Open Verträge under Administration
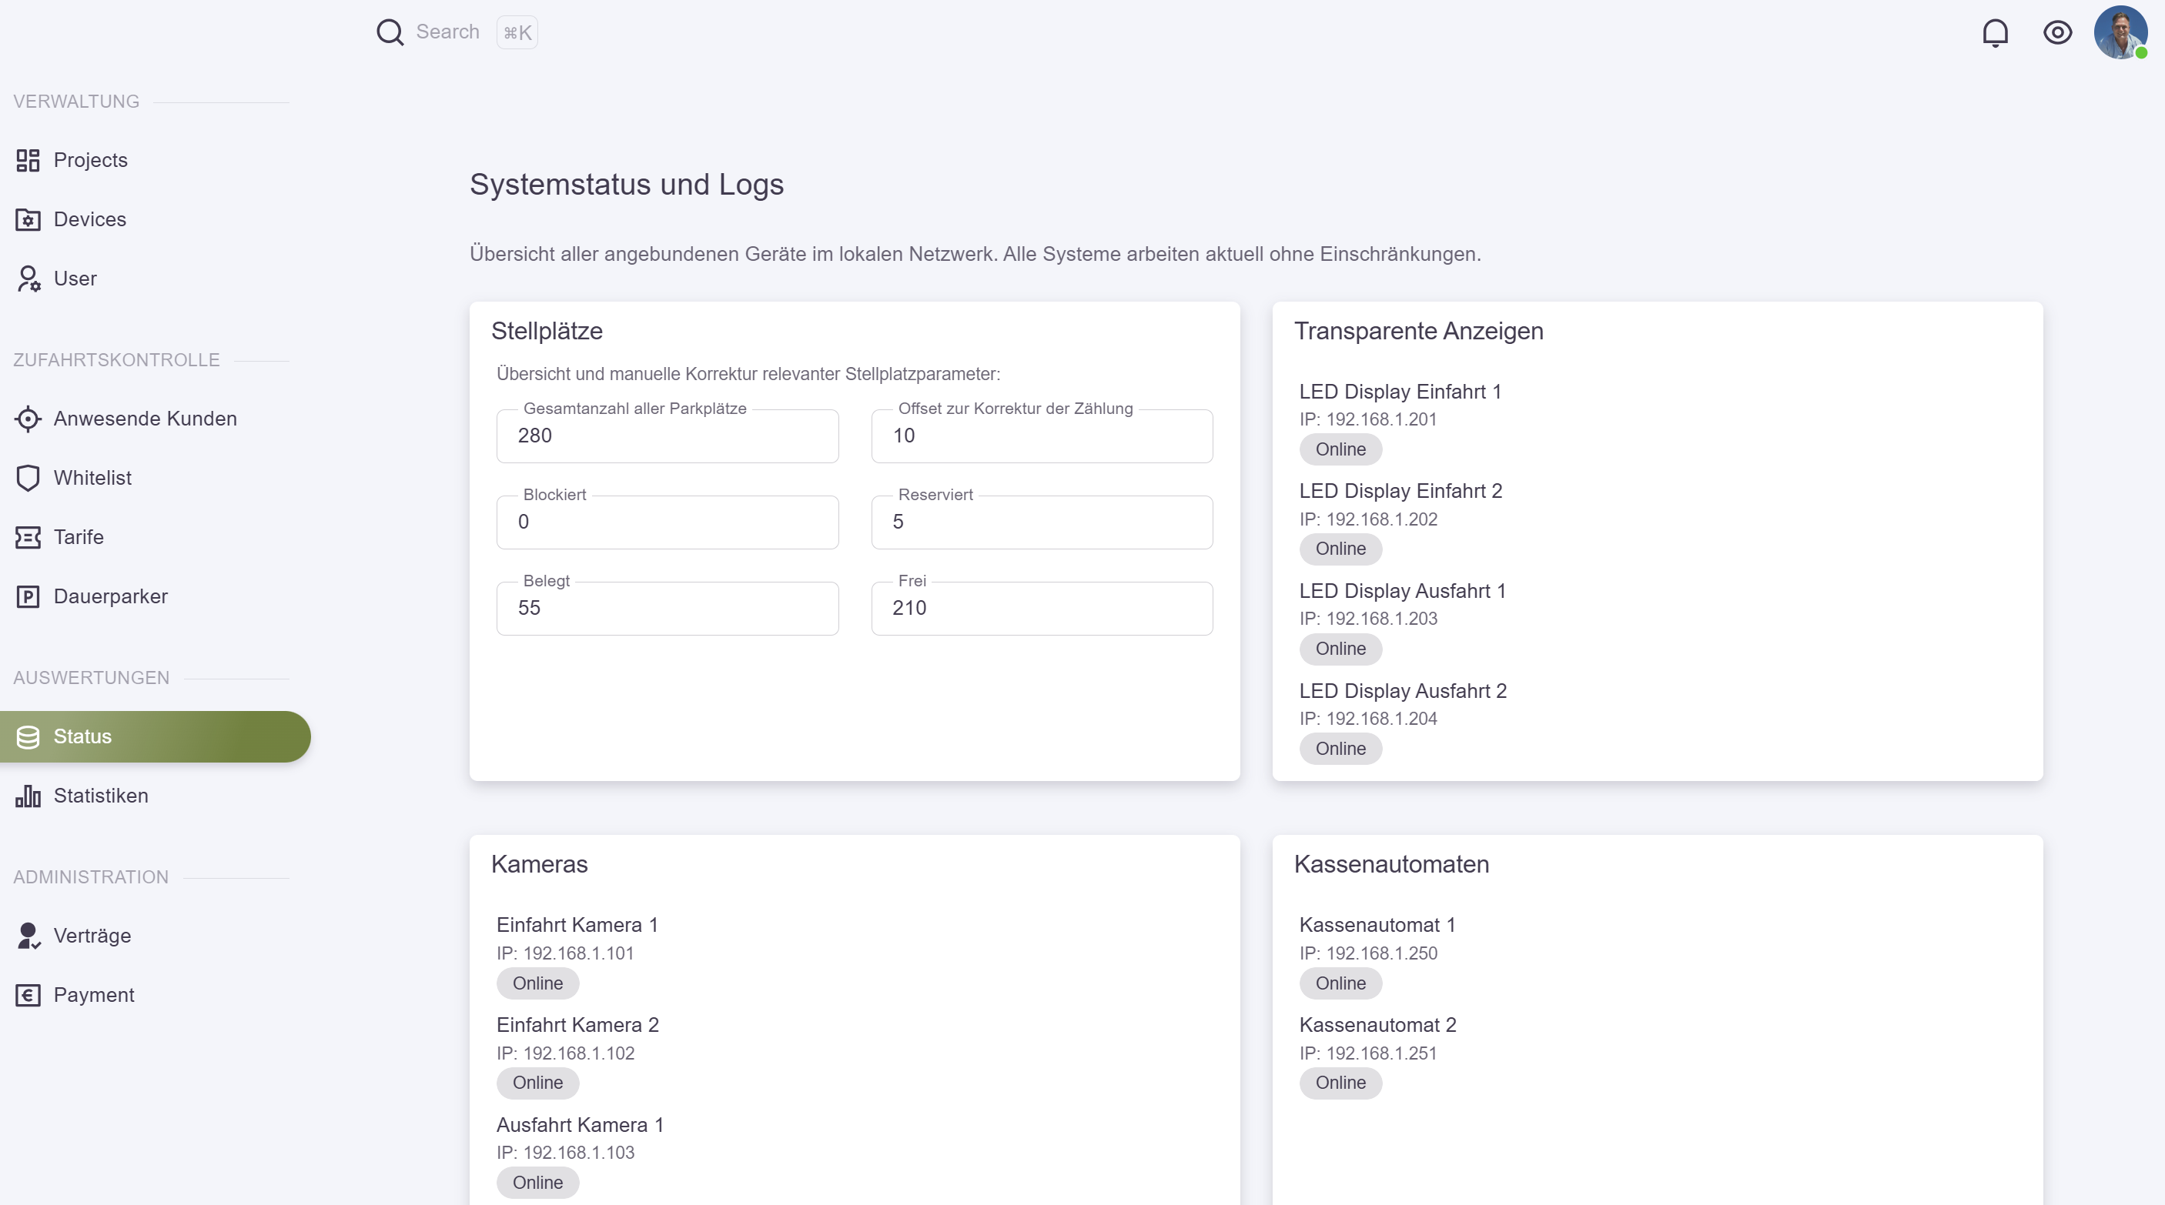This screenshot has height=1205, width=2165. (x=92, y=936)
